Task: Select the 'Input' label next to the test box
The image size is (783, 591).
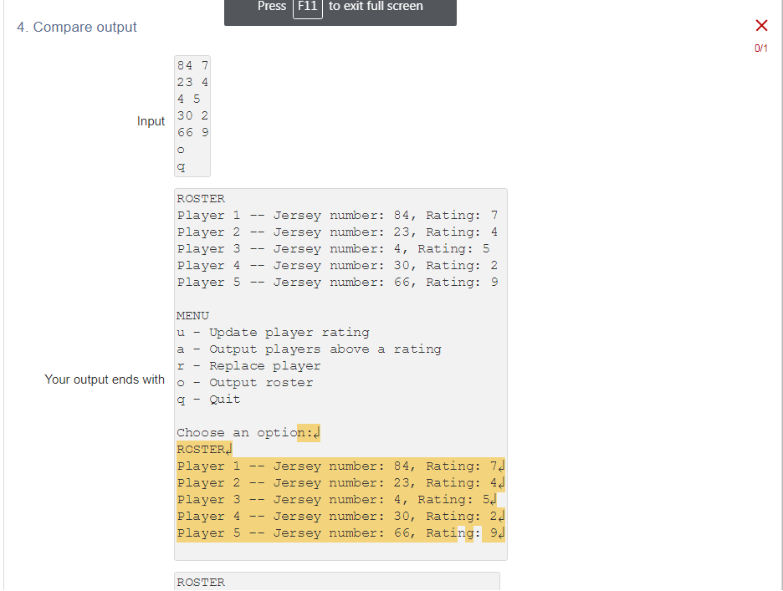Action: [x=151, y=120]
